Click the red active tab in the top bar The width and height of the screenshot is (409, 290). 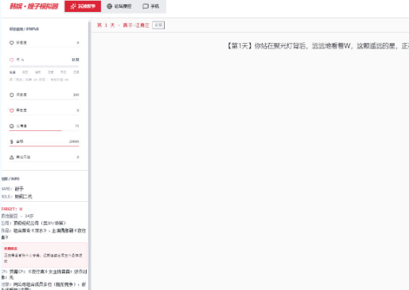(83, 6)
